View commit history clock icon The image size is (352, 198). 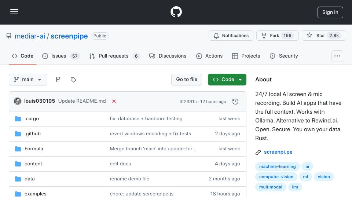pyautogui.click(x=235, y=102)
